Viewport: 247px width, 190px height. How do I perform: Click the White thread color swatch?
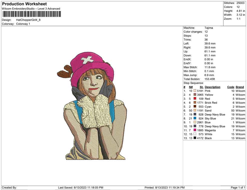point(195,134)
